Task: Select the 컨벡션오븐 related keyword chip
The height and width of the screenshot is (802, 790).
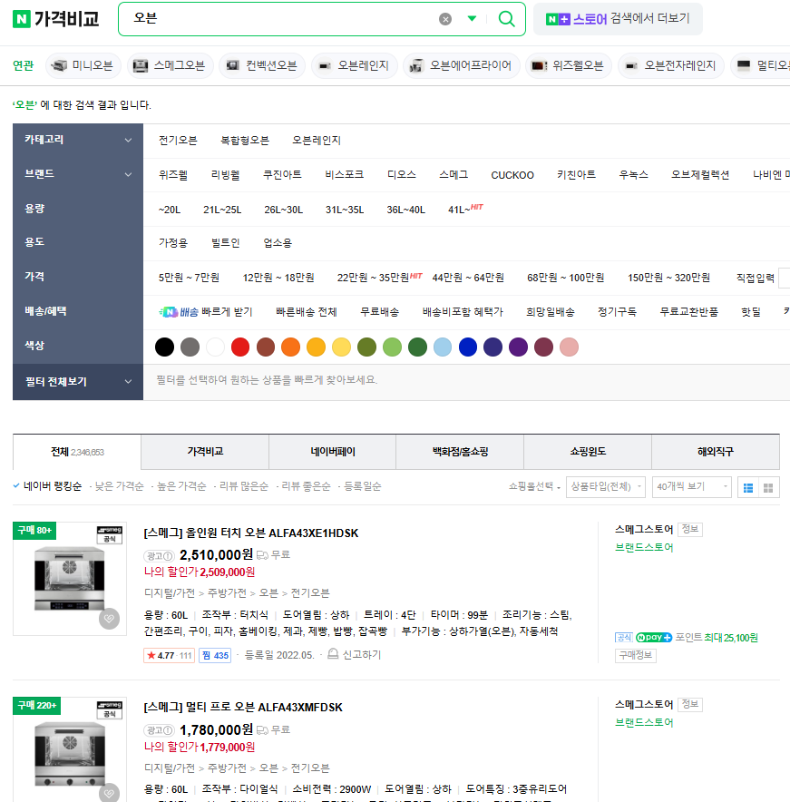Action: (262, 65)
